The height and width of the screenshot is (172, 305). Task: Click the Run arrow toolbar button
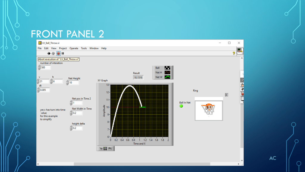pos(48,53)
